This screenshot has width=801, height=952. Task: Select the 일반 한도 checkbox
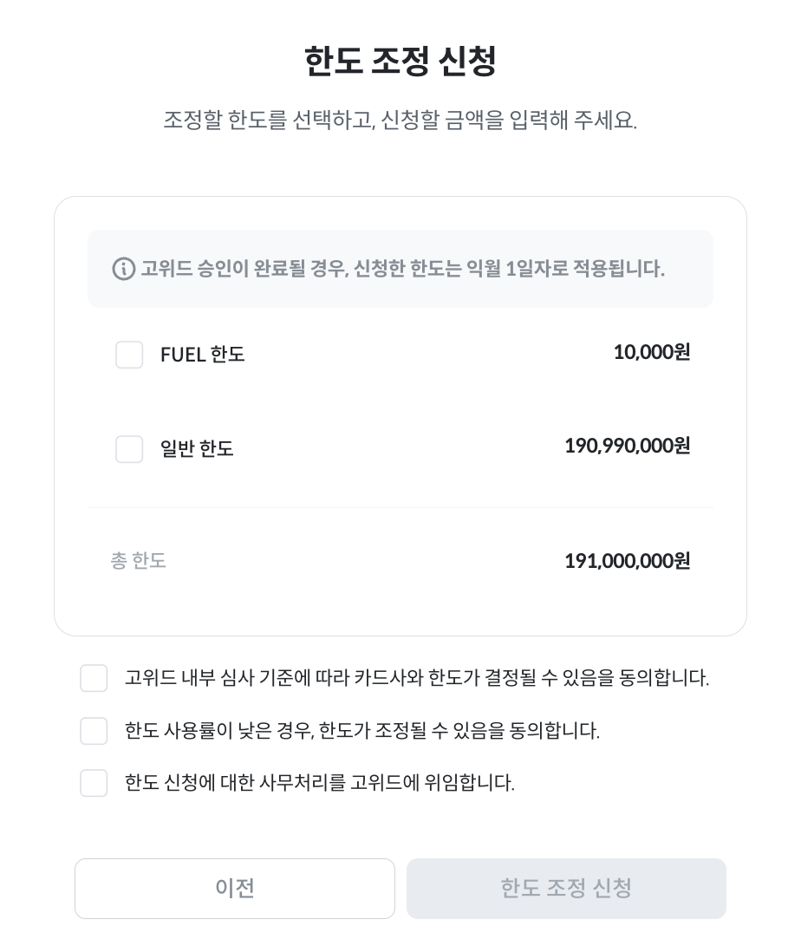coord(129,449)
